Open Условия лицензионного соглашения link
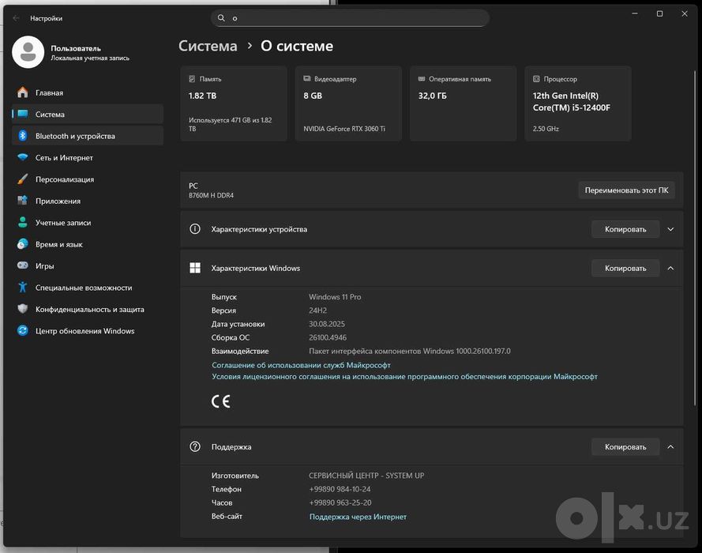 (x=404, y=377)
